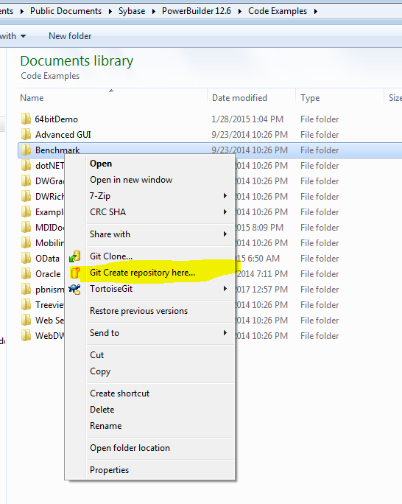Select the Treevie folder icon
402x504 pixels.
click(26, 304)
